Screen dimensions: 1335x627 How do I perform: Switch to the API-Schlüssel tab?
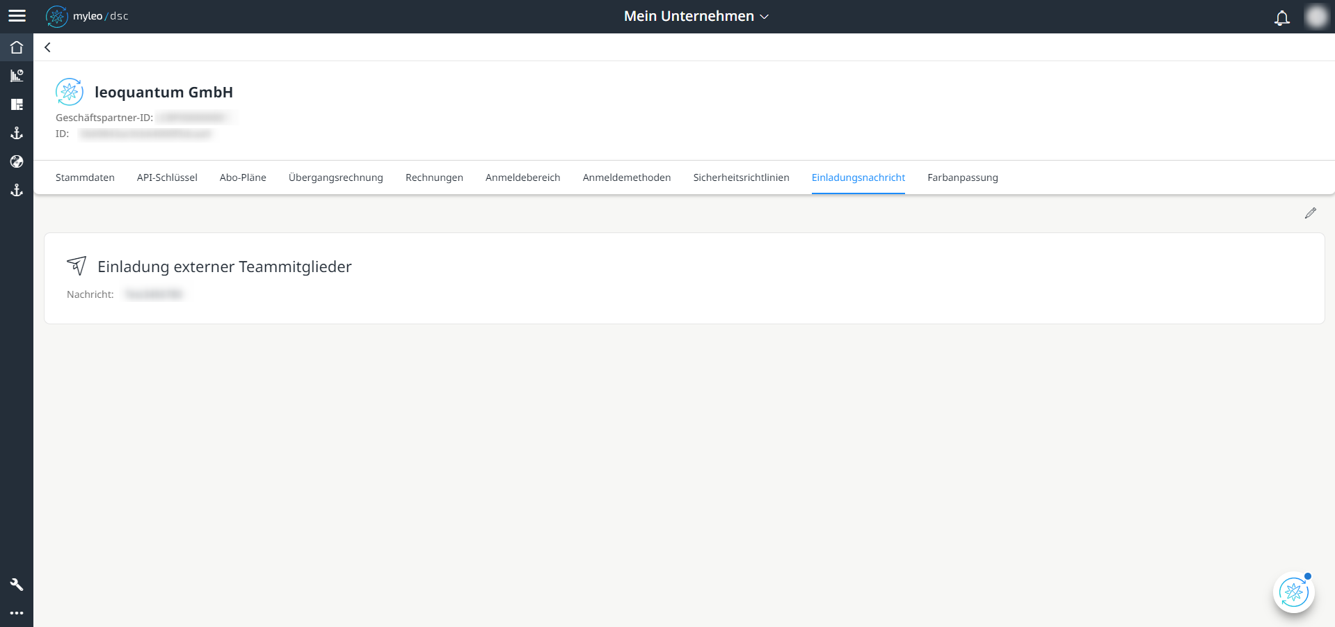click(167, 177)
